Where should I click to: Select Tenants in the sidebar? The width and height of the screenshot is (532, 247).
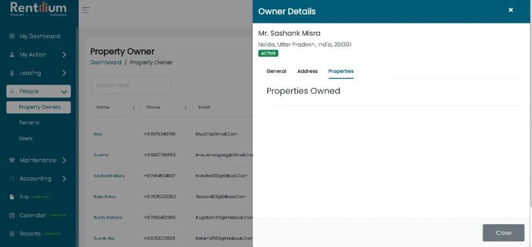(x=29, y=123)
